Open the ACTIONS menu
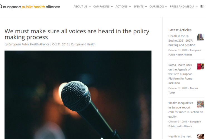 (x=121, y=7)
